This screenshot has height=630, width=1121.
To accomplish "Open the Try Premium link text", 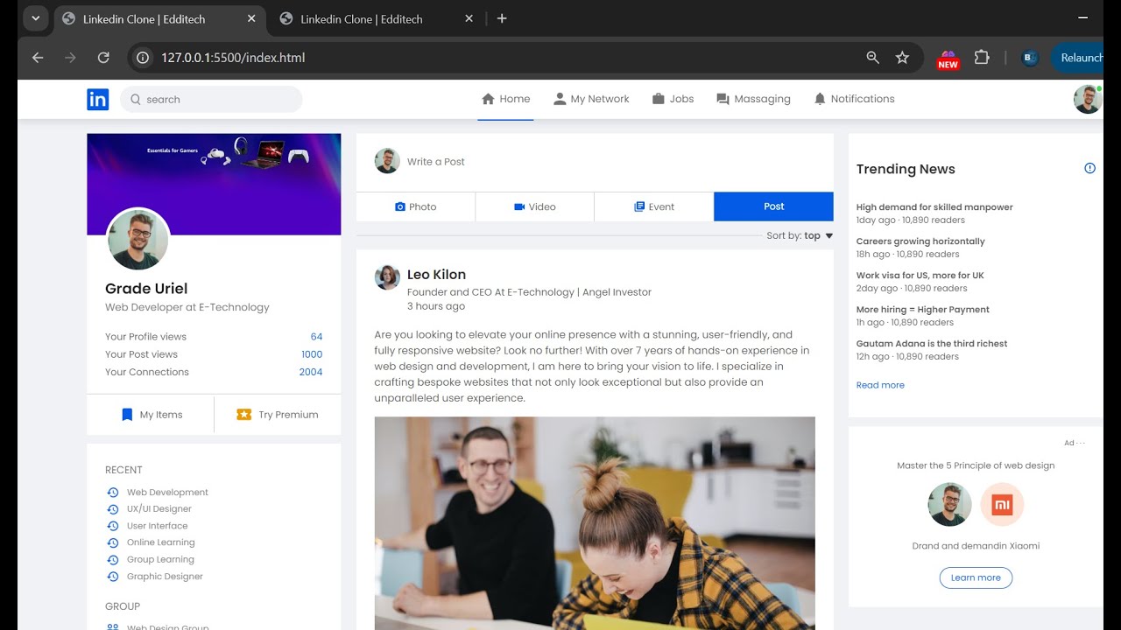I will pyautogui.click(x=288, y=415).
